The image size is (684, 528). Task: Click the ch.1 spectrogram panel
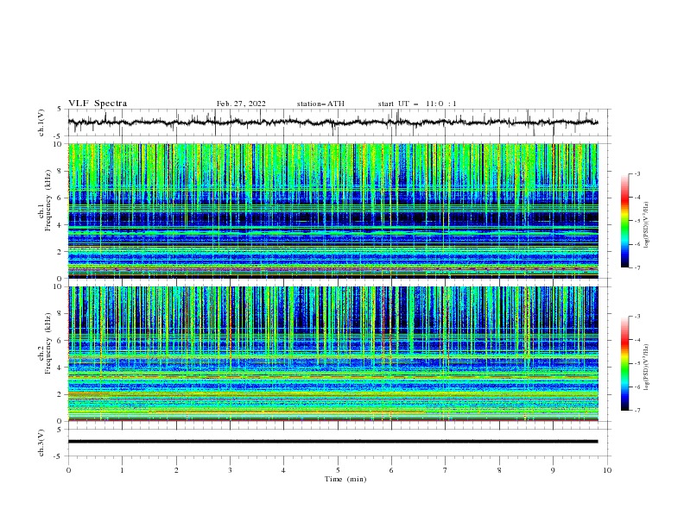click(x=332, y=211)
